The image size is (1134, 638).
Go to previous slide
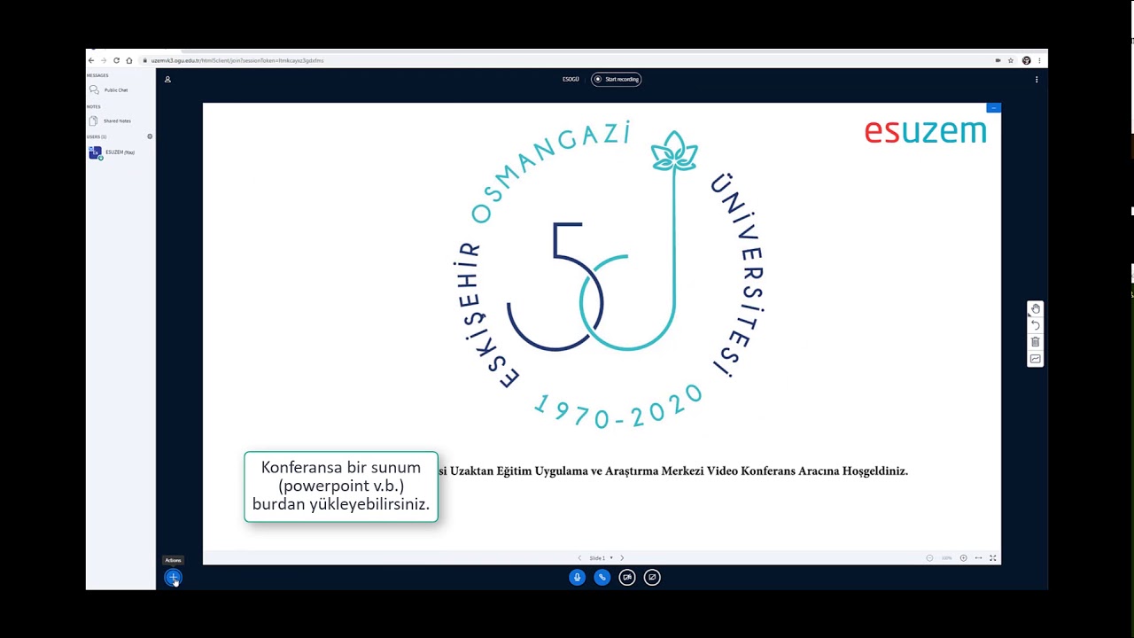pos(579,558)
